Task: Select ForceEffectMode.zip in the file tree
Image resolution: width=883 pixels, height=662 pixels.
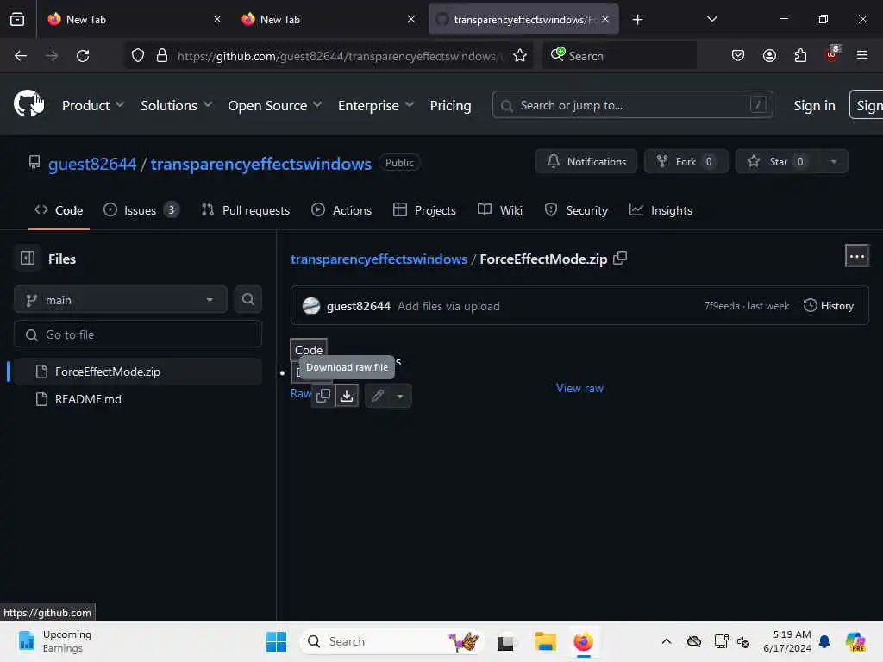Action: [137, 372]
